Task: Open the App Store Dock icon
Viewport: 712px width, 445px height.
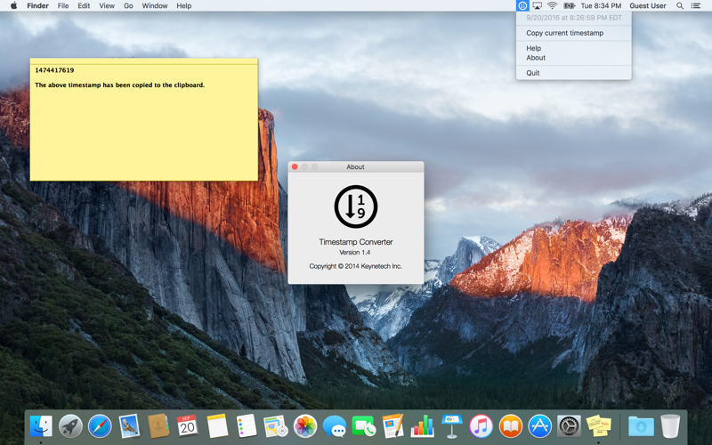Action: point(539,426)
